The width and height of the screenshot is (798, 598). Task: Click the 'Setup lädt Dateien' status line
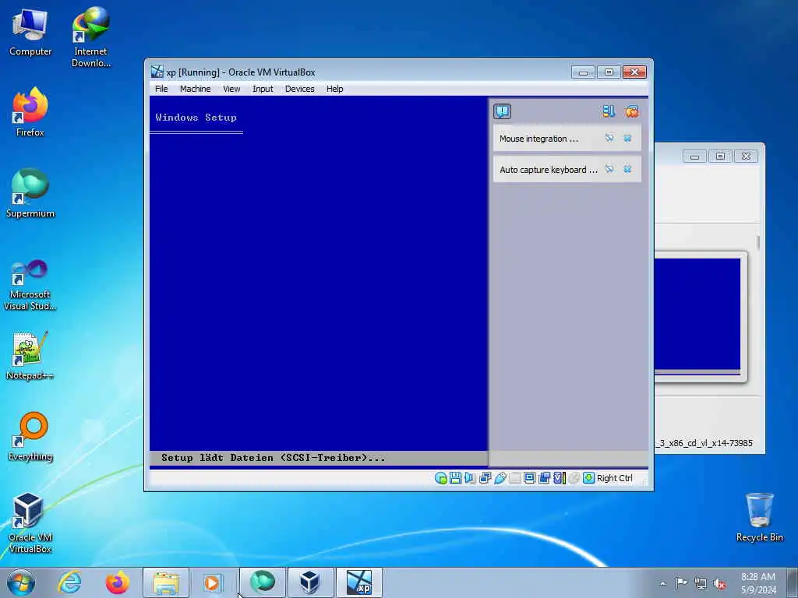274,458
